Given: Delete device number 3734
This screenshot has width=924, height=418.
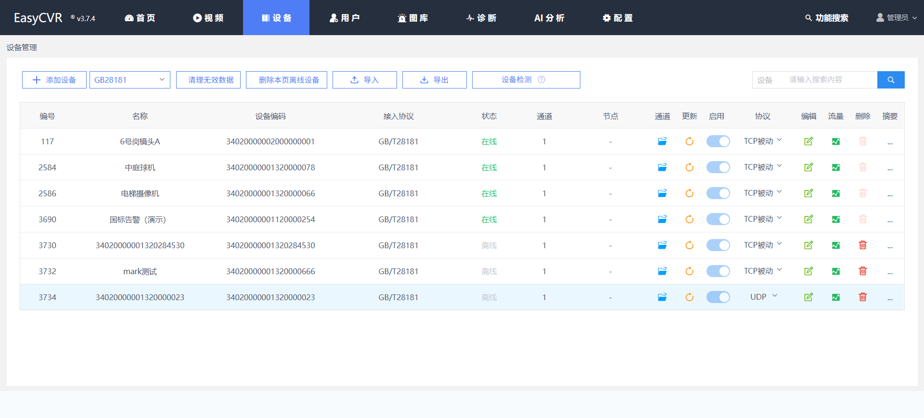Looking at the screenshot, I should [863, 297].
